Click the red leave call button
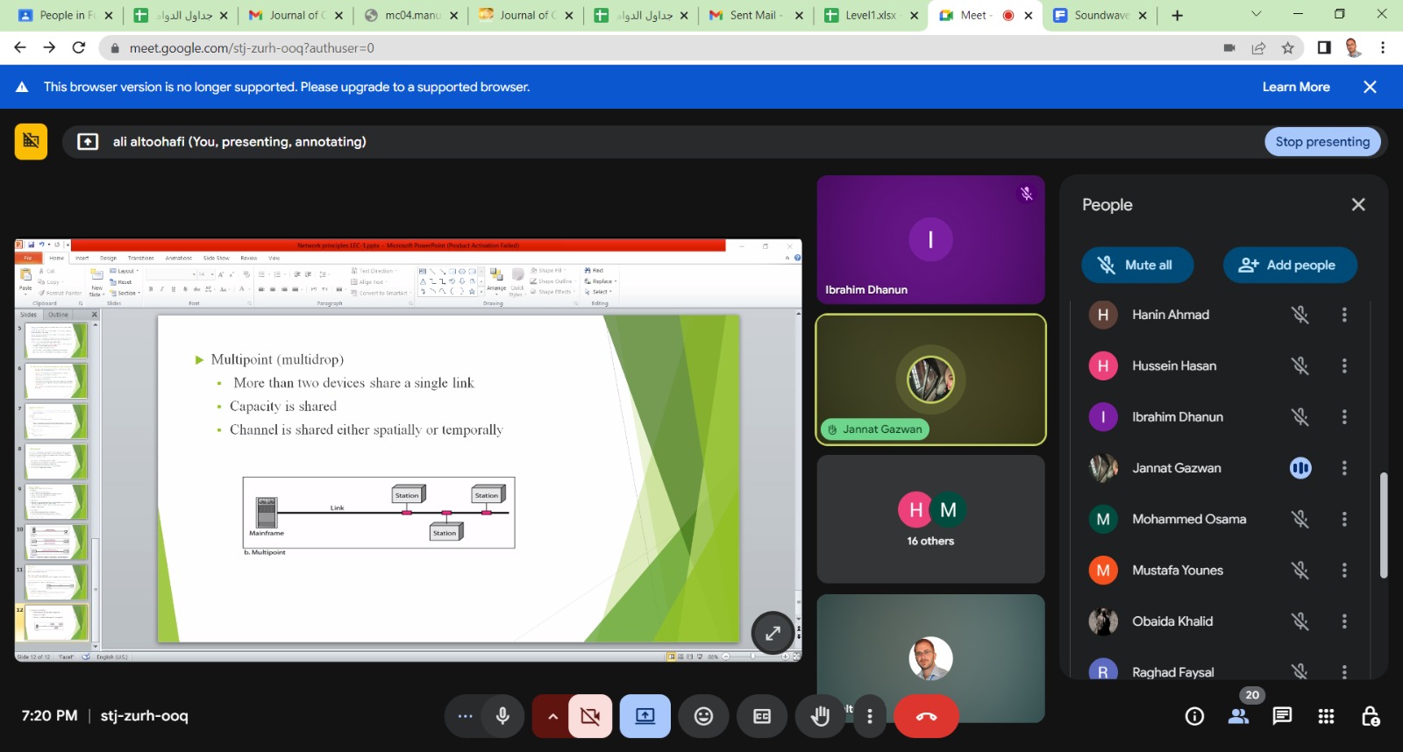This screenshot has width=1403, height=752. coord(926,716)
